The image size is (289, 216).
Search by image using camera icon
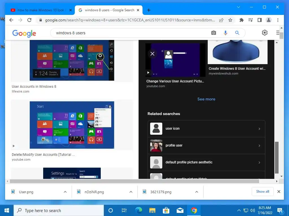point(214,33)
